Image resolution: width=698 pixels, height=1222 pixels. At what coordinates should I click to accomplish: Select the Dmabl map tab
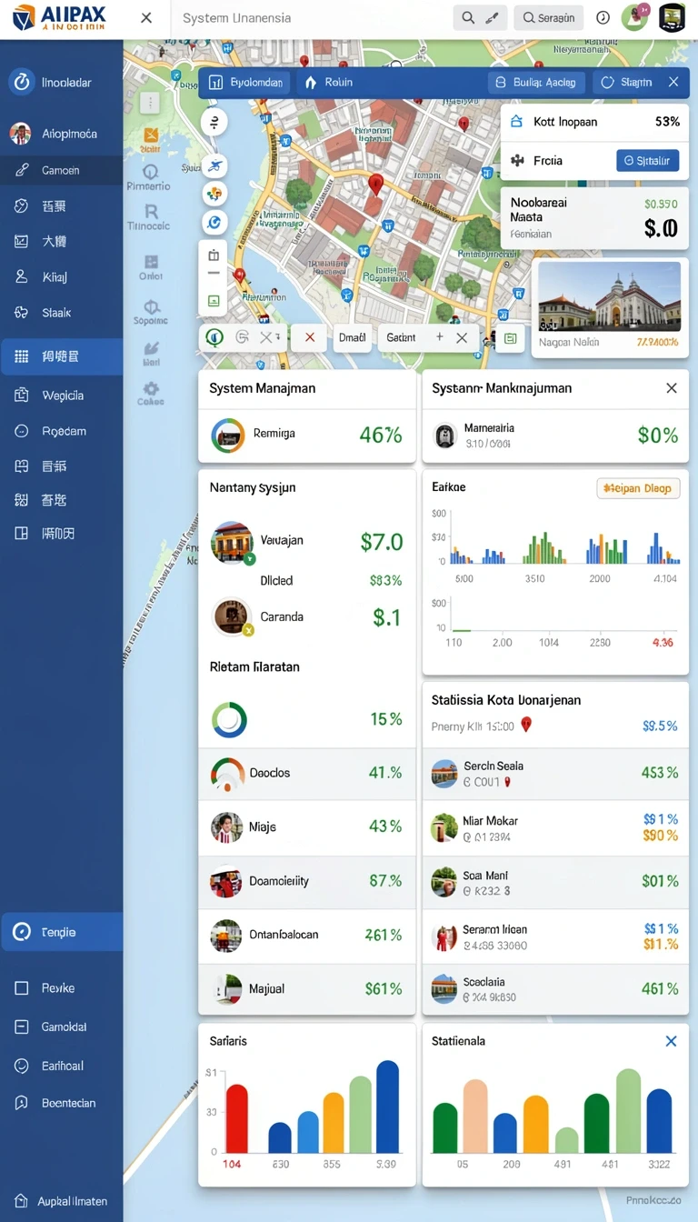point(352,337)
